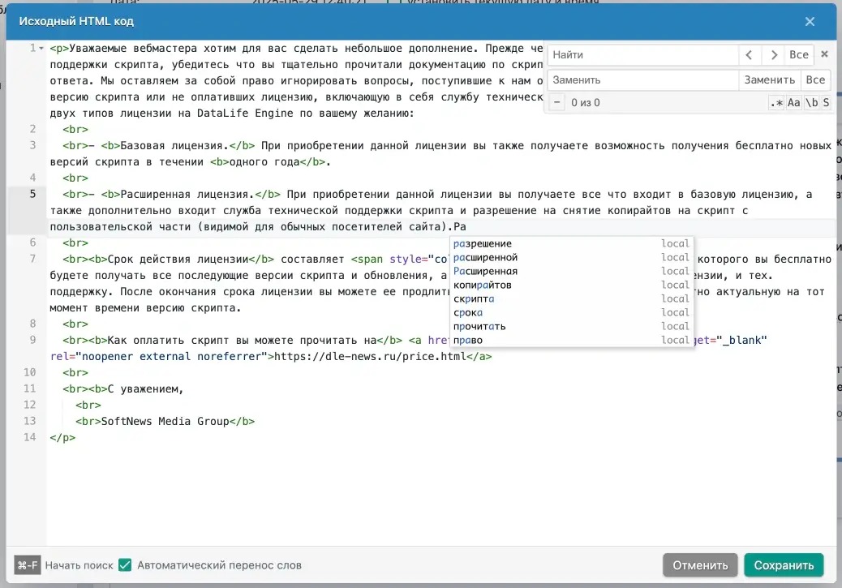The height and width of the screenshot is (588, 842).
Task: Click the Заменить replace input field
Action: (642, 80)
